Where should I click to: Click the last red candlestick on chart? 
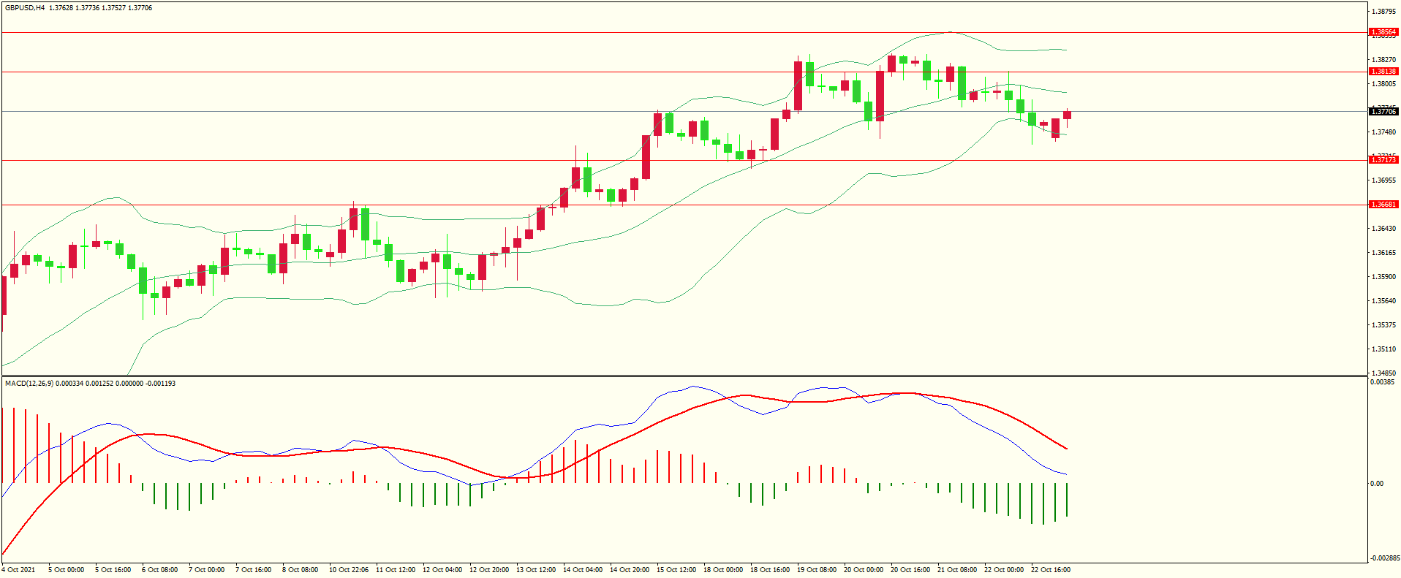pos(1068,115)
